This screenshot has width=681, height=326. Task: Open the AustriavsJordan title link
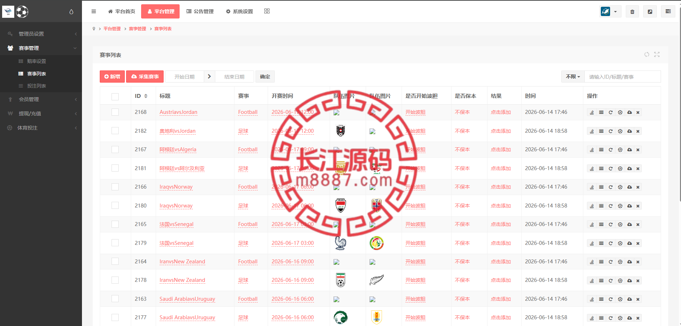[178, 112]
